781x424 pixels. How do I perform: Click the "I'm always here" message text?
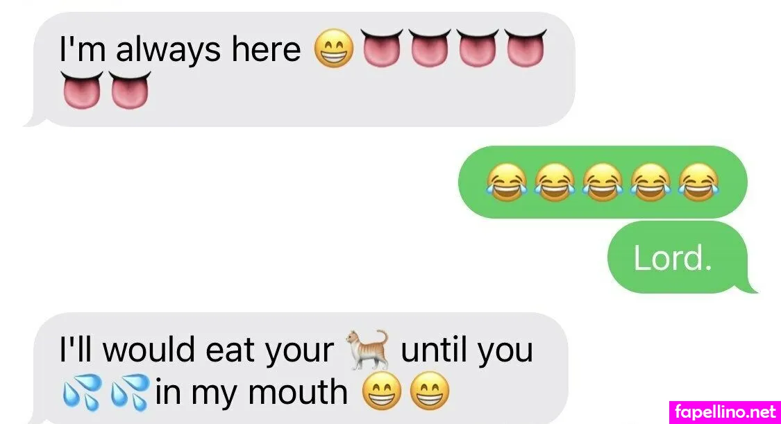point(180,50)
